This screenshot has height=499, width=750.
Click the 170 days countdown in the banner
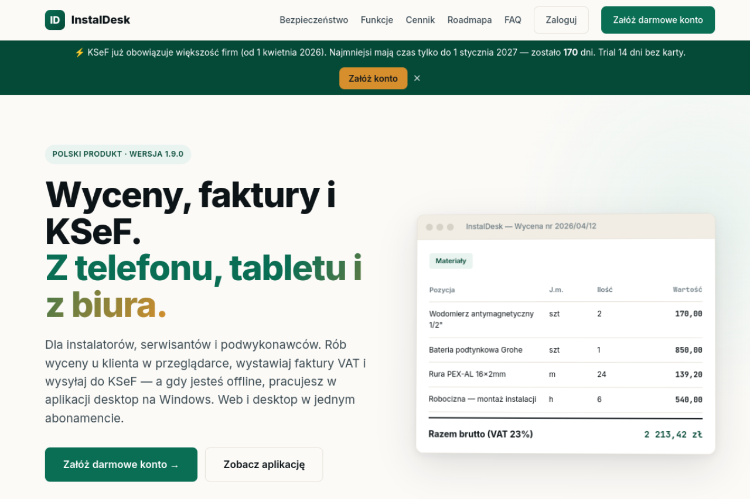571,53
